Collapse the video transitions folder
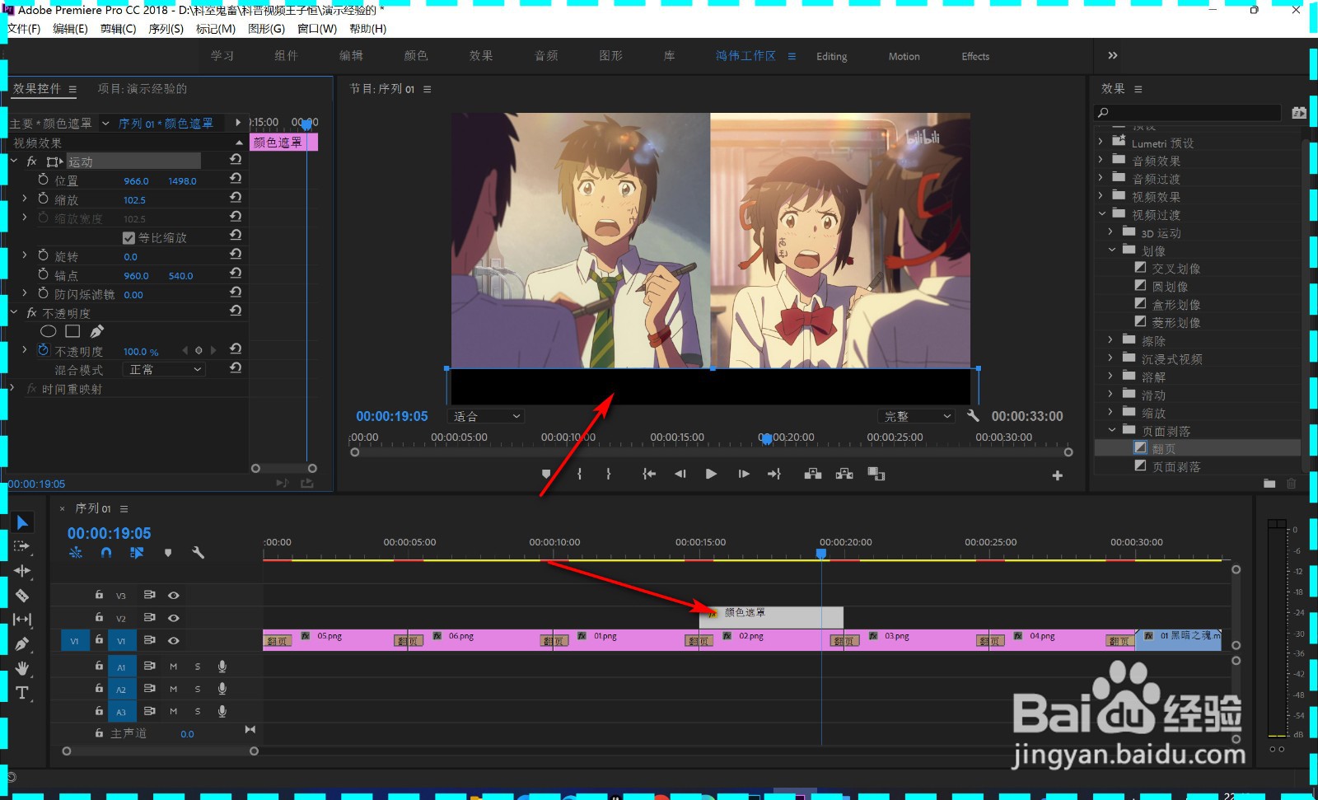Image resolution: width=1318 pixels, height=800 pixels. pos(1101,213)
